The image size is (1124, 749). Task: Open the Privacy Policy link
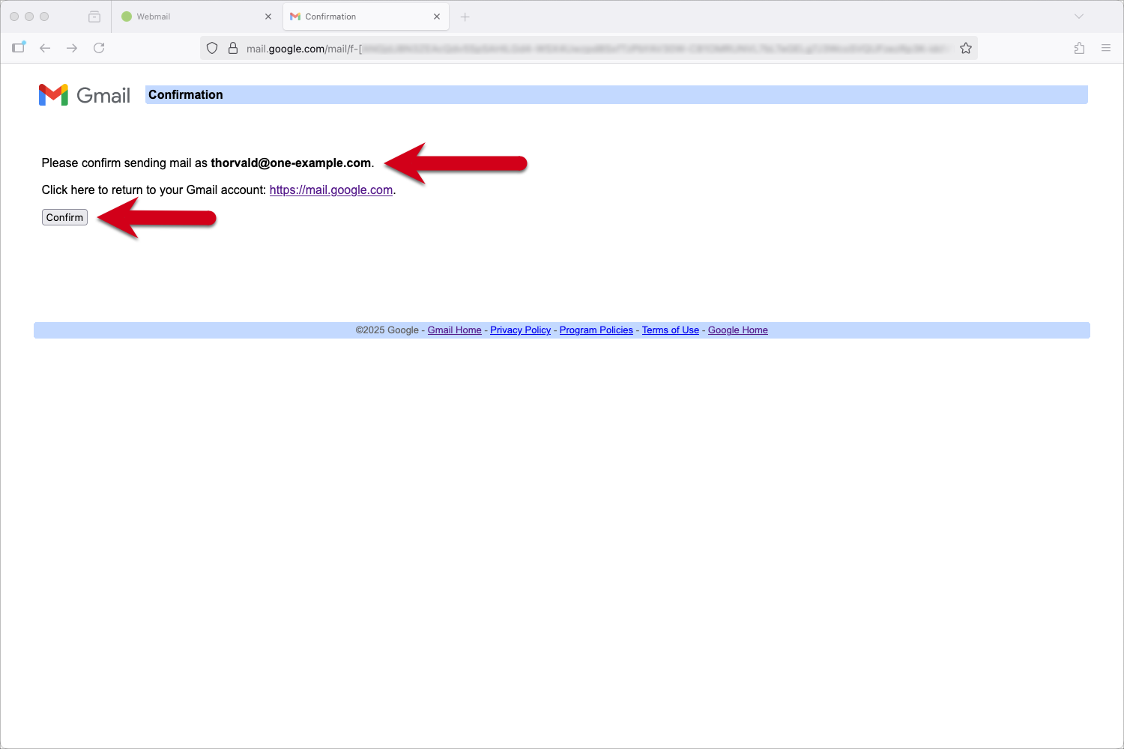520,330
